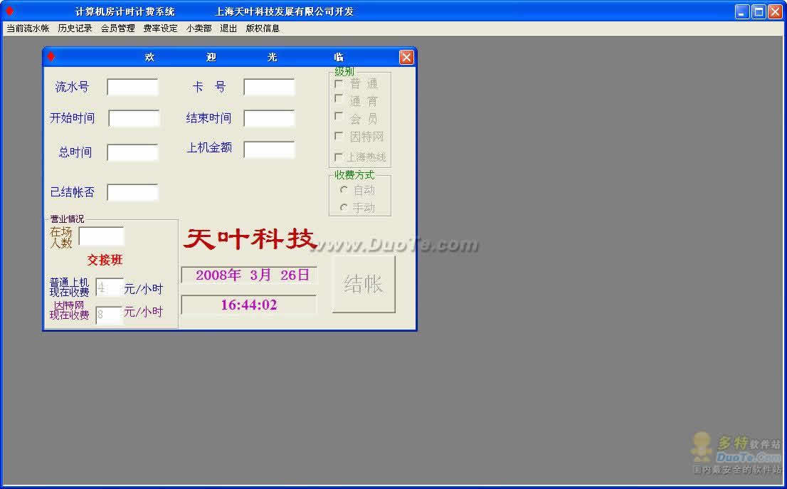Open the 版权信息 menu
787x489 pixels.
263,28
